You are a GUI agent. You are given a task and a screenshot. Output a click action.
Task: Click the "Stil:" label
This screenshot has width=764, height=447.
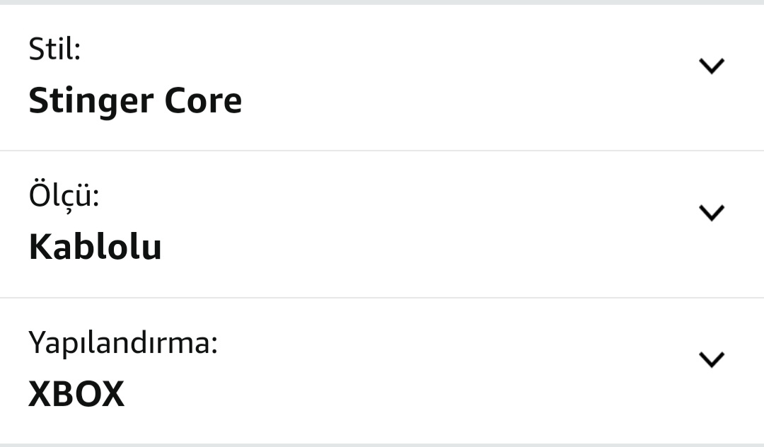click(54, 50)
